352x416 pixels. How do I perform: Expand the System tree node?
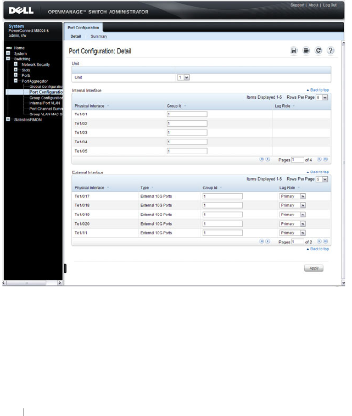(8, 53)
